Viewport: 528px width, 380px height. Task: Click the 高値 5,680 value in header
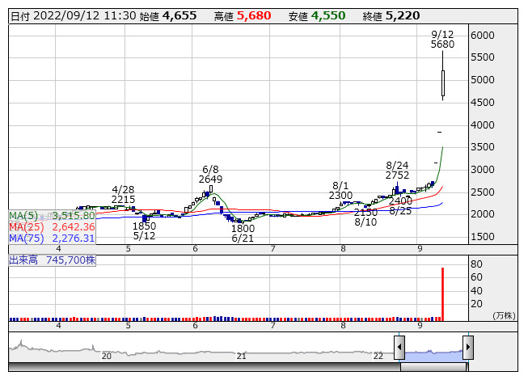tap(256, 15)
